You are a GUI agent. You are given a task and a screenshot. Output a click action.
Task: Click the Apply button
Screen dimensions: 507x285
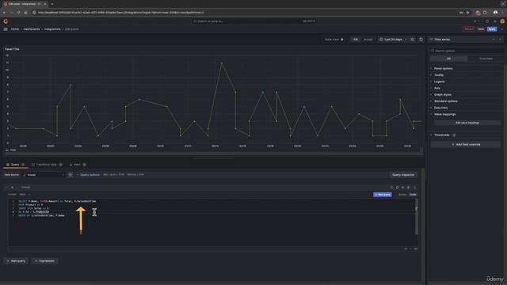point(492,29)
